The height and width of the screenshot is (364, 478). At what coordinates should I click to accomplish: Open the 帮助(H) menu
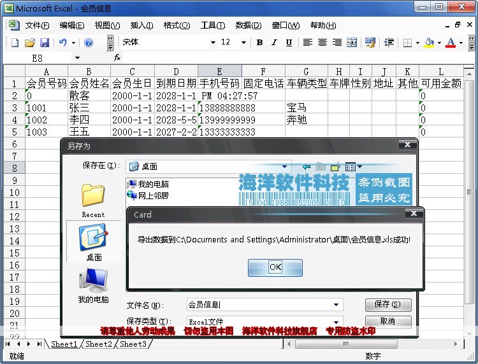323,25
